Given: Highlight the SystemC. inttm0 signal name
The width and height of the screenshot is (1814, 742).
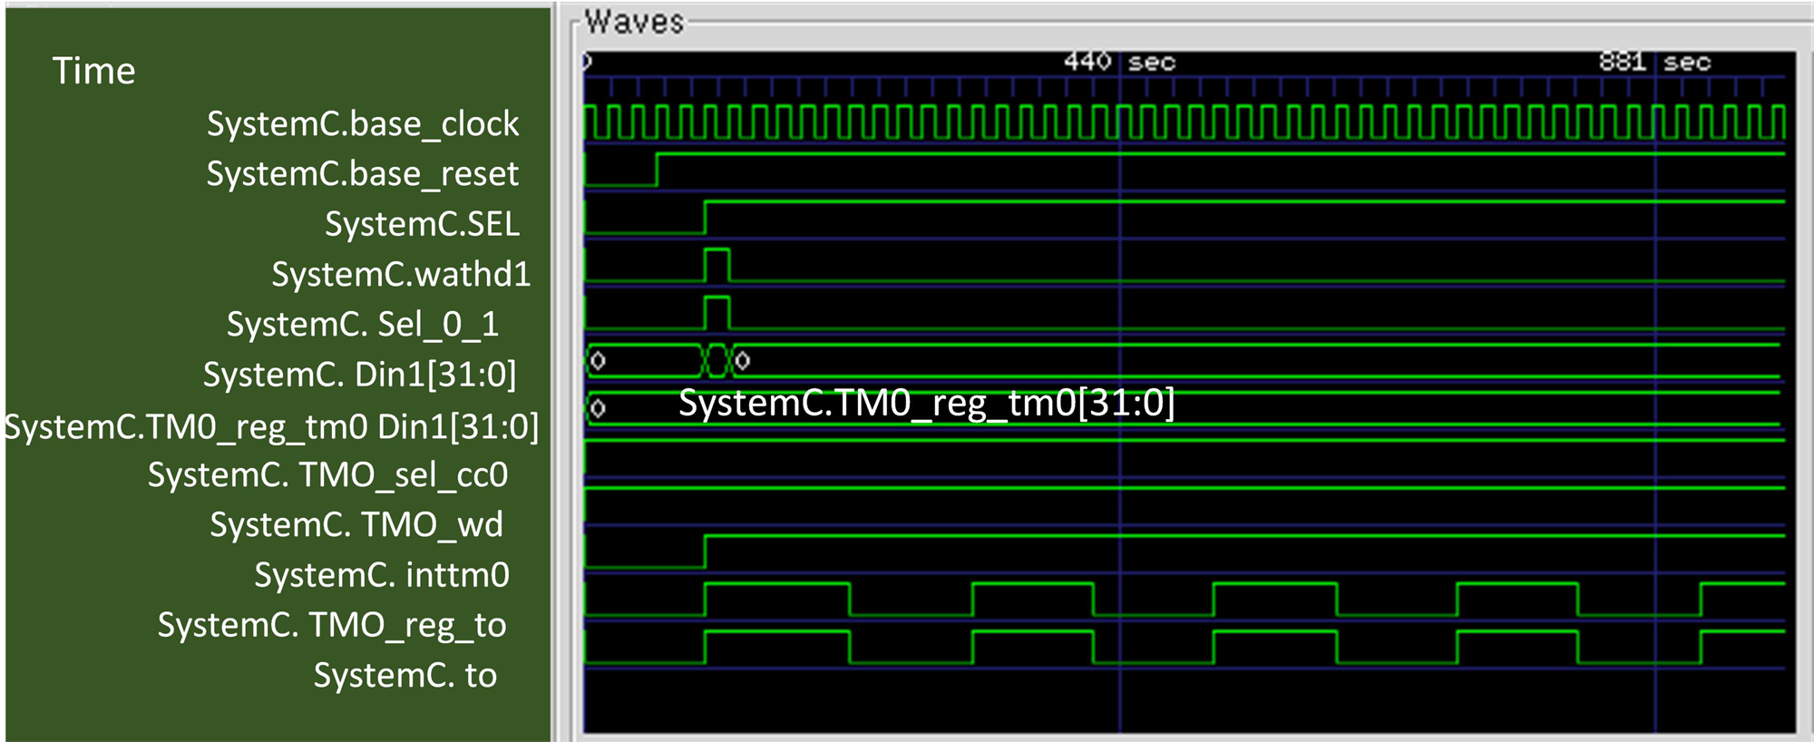Looking at the screenshot, I should point(381,575).
